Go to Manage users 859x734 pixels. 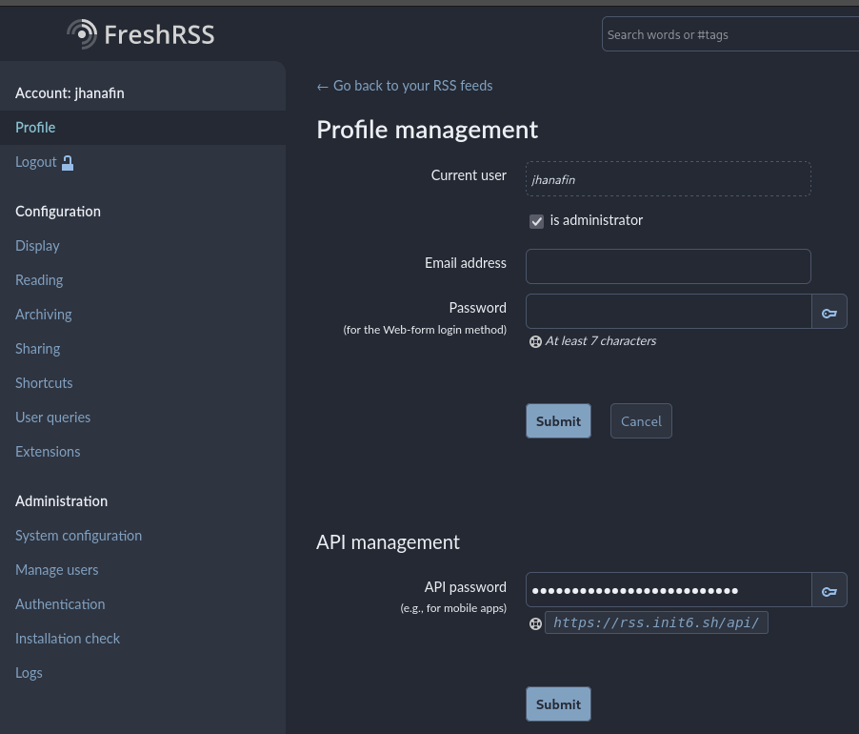point(56,569)
